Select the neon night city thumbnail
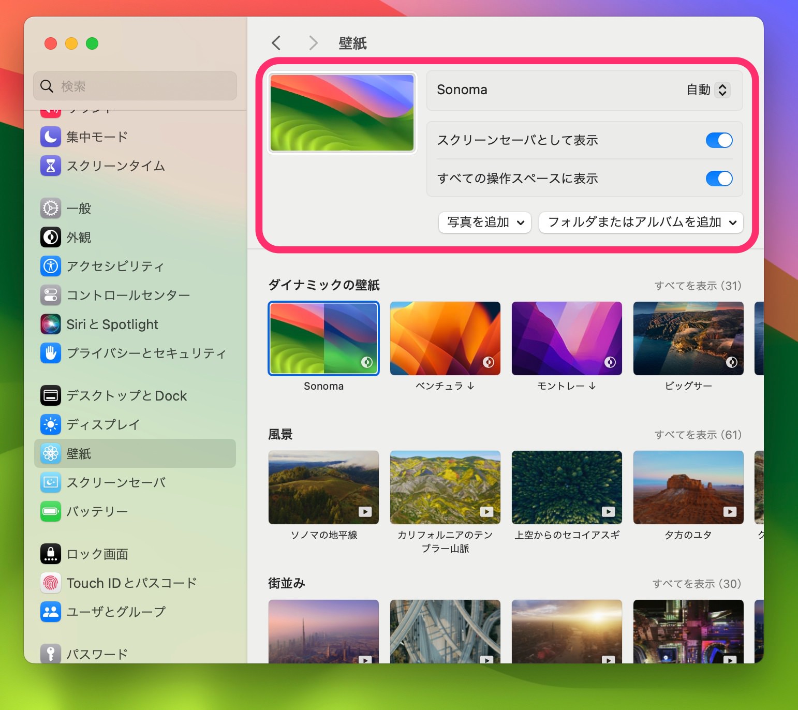This screenshot has height=710, width=798. (688, 631)
